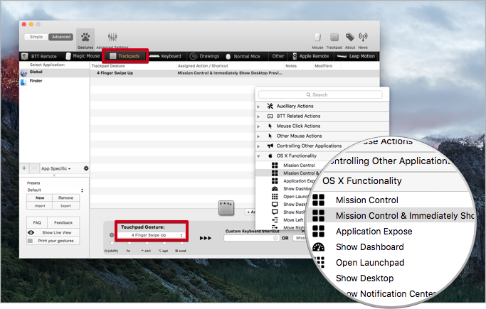Click the Finder app icon
486x309 pixels.
(x=23, y=82)
